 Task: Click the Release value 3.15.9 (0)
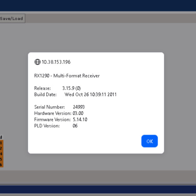coord(71,88)
